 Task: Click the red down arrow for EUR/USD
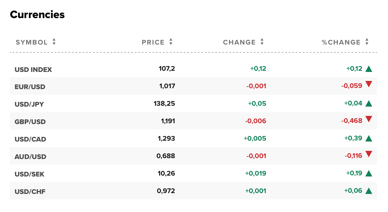(x=369, y=84)
